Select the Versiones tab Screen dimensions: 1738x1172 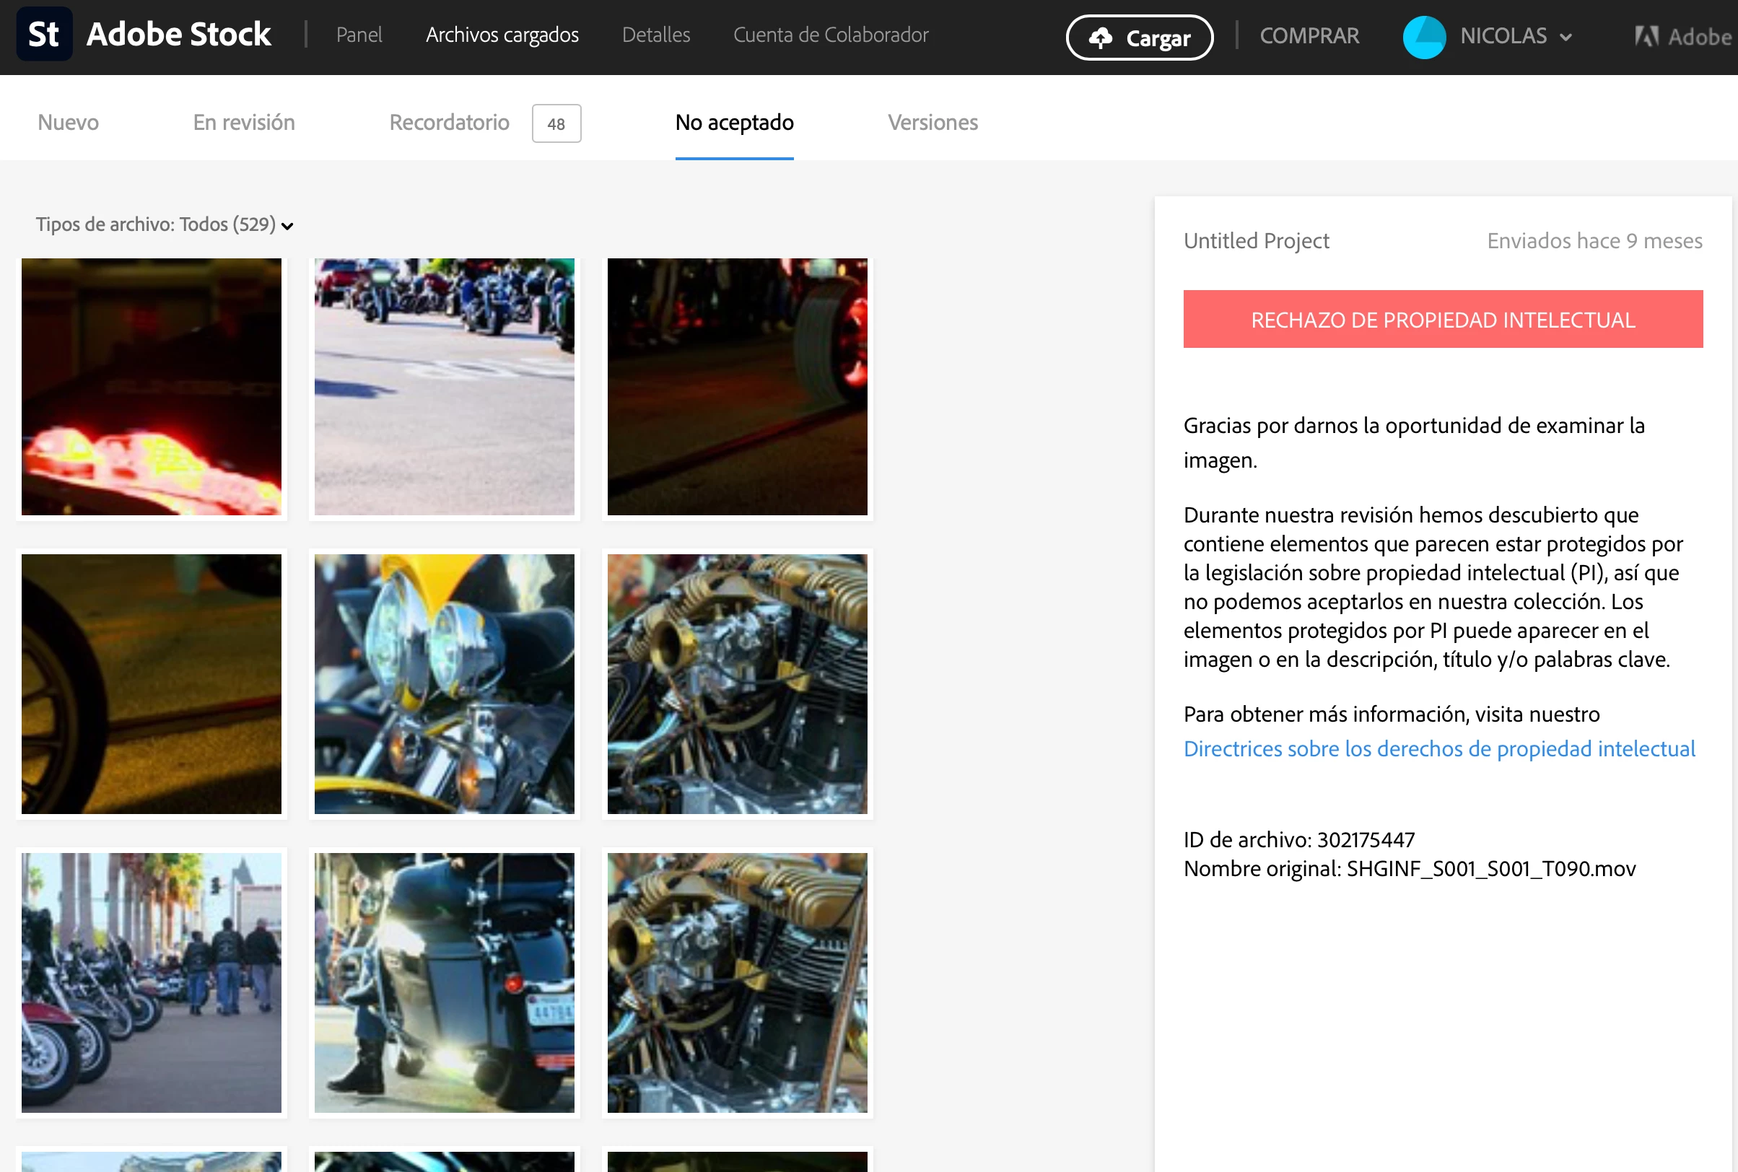click(933, 123)
